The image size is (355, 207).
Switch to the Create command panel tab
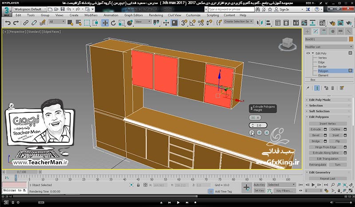pos(307,31)
